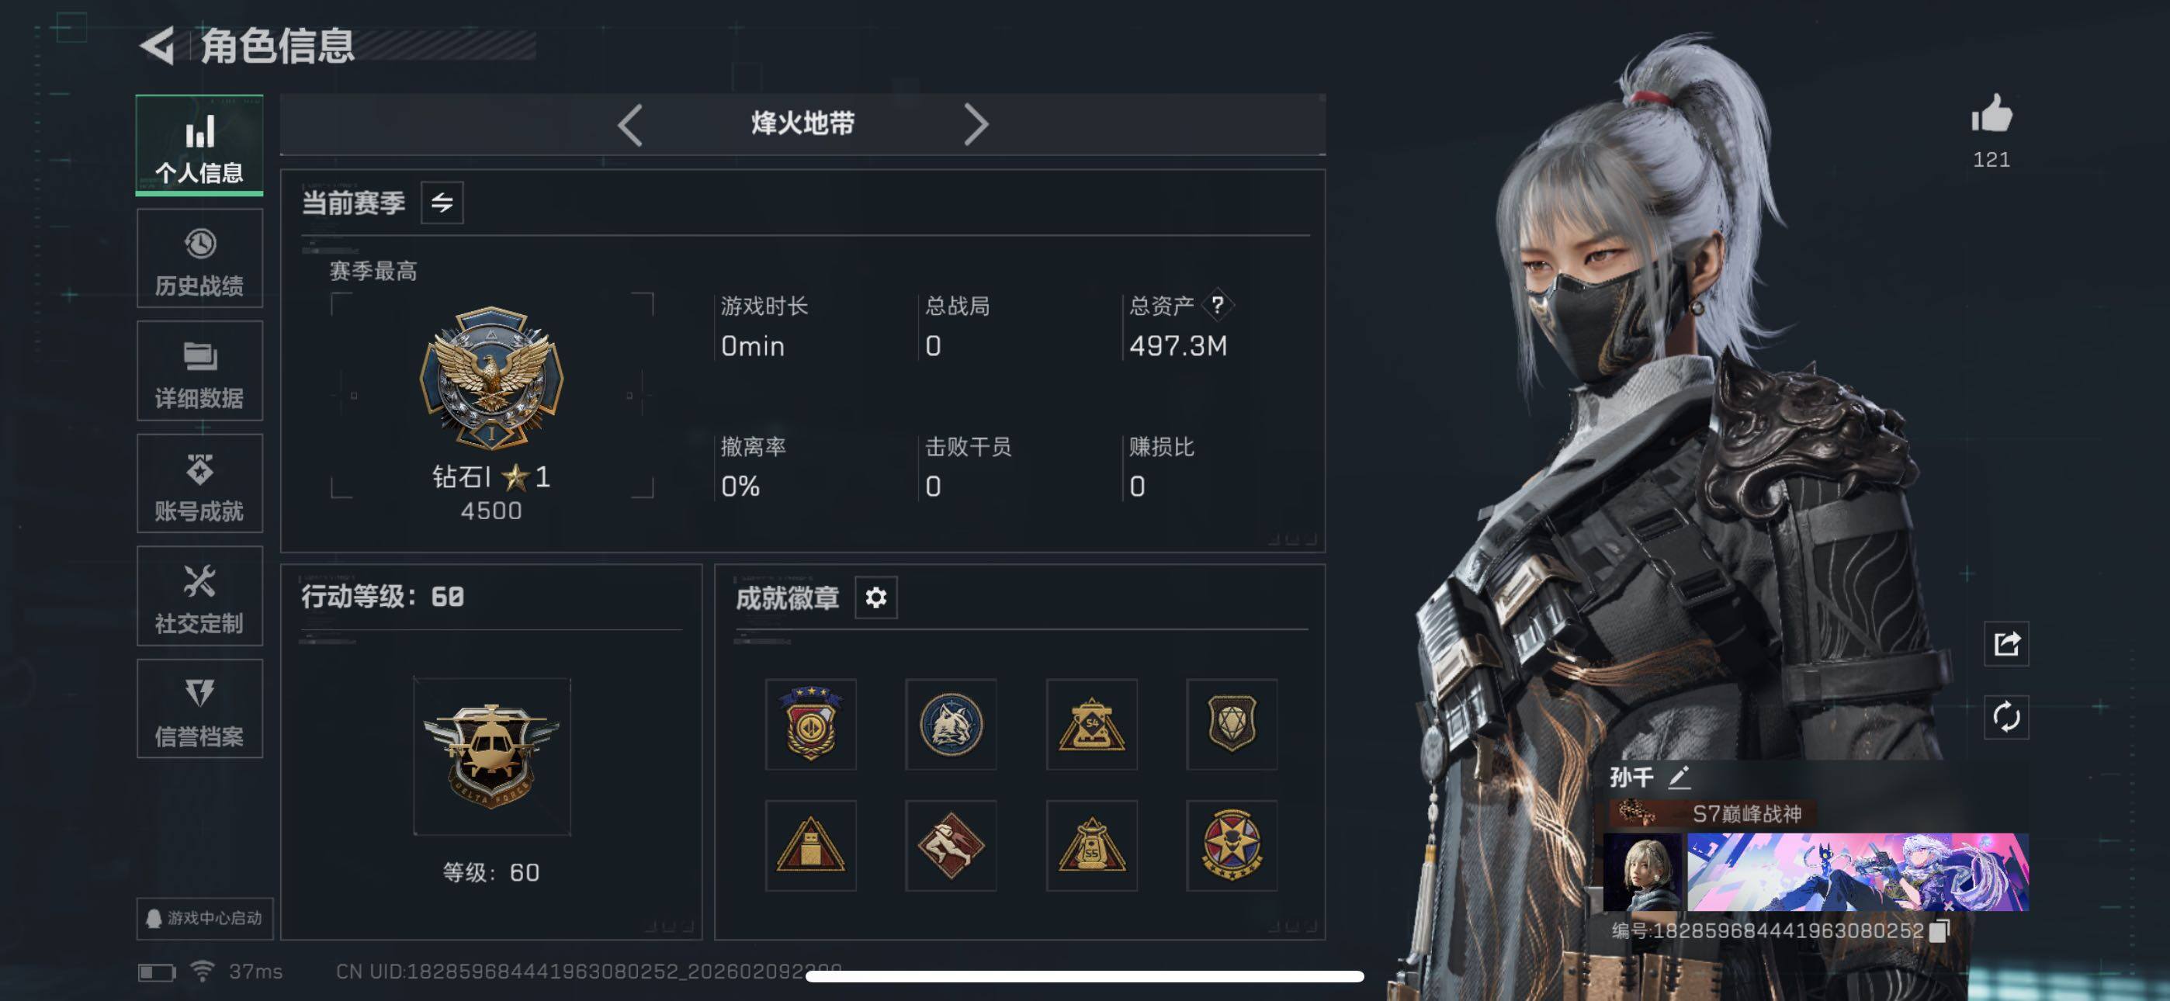The width and height of the screenshot is (2170, 1001).
Task: Open 社交定制 section
Action: (x=199, y=596)
